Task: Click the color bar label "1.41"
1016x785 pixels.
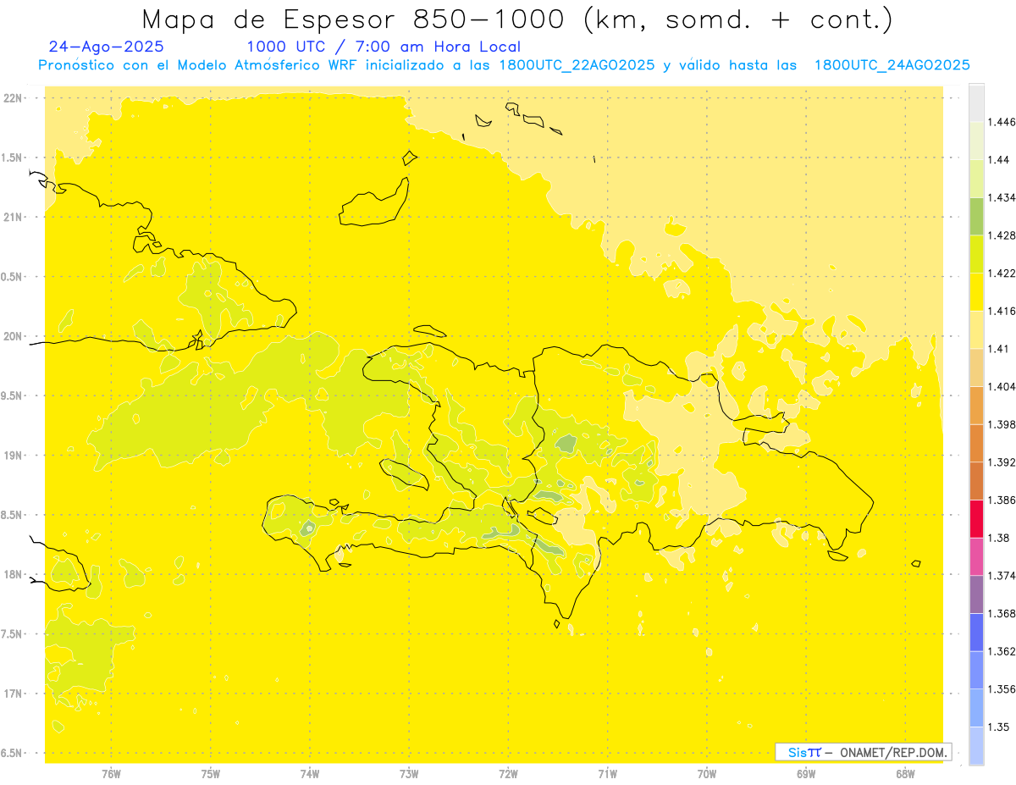Action: pos(999,349)
